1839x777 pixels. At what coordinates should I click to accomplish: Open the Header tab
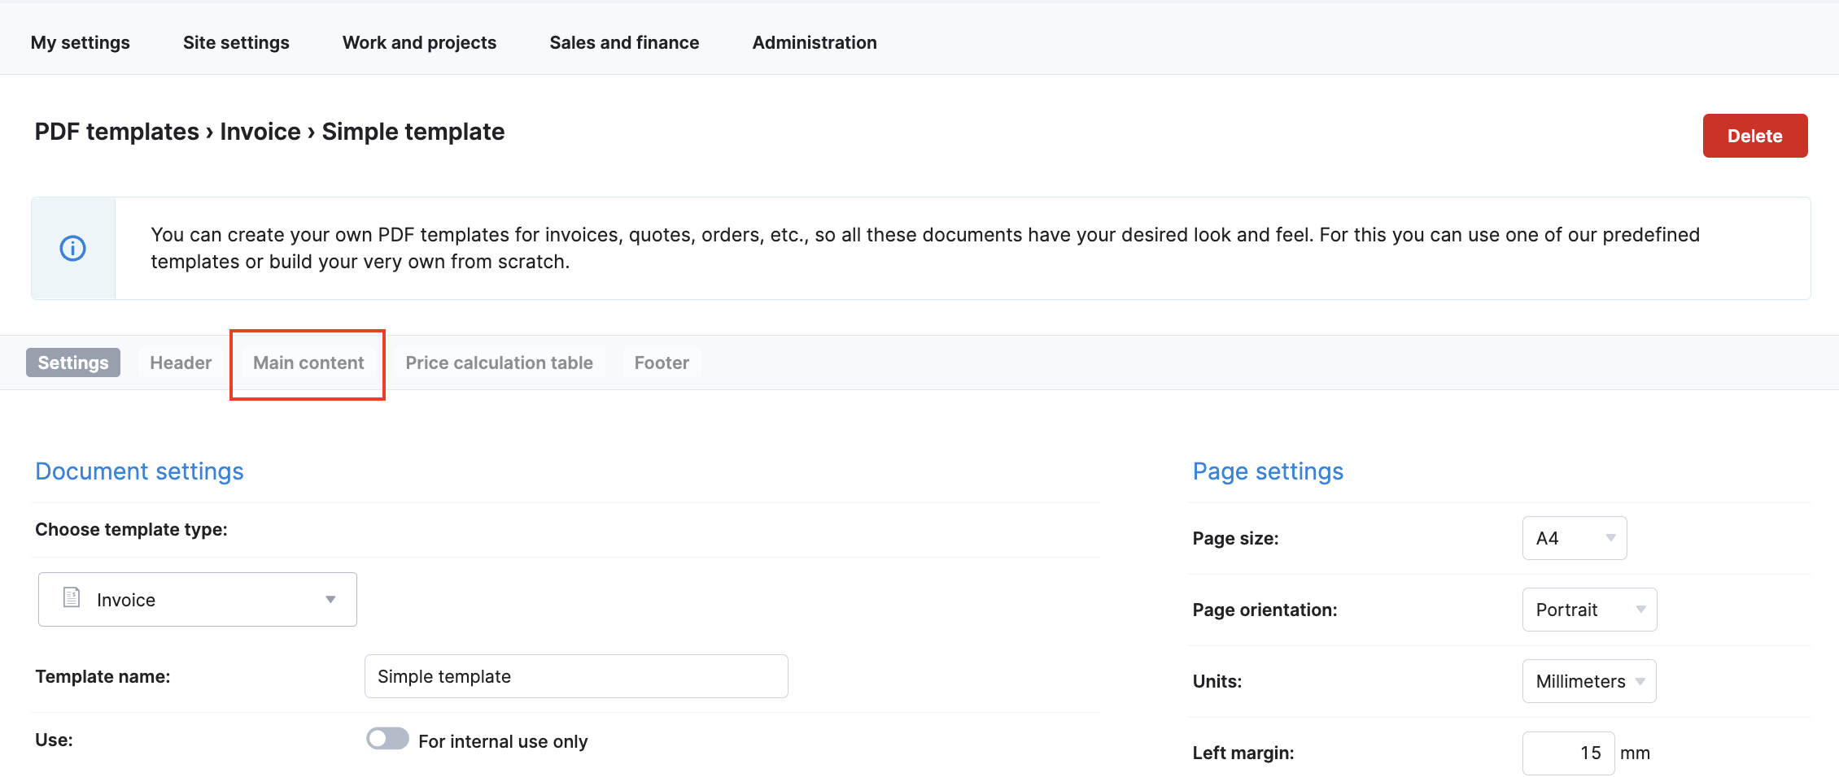pyautogui.click(x=181, y=362)
